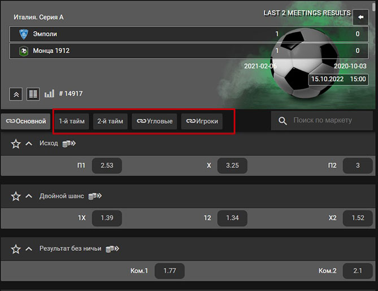Open the bar chart statistics icon

click(49, 94)
